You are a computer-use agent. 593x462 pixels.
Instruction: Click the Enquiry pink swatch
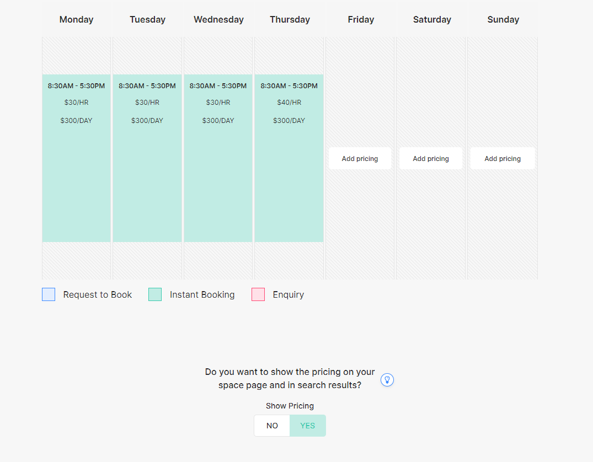(258, 294)
